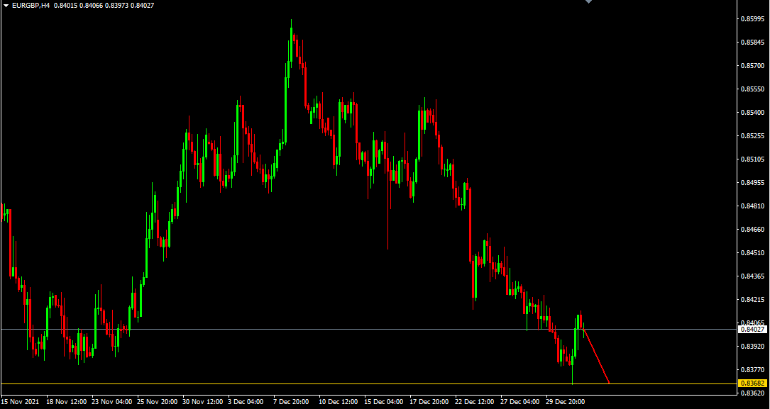Select the red descending trend line
The height and width of the screenshot is (409, 770).
click(x=596, y=356)
